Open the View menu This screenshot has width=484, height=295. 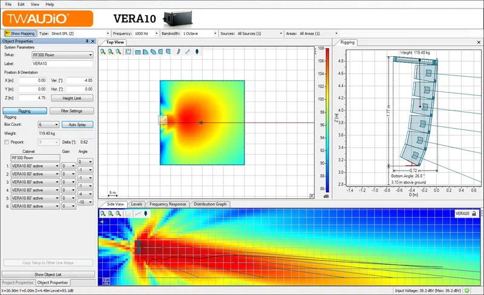coord(35,4)
